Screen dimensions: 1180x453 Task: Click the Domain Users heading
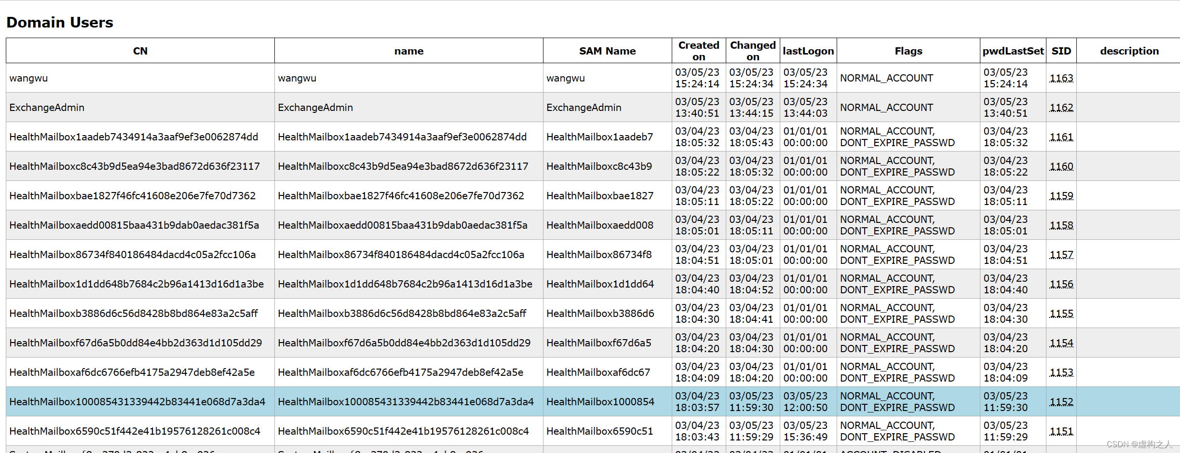pyautogui.click(x=60, y=22)
